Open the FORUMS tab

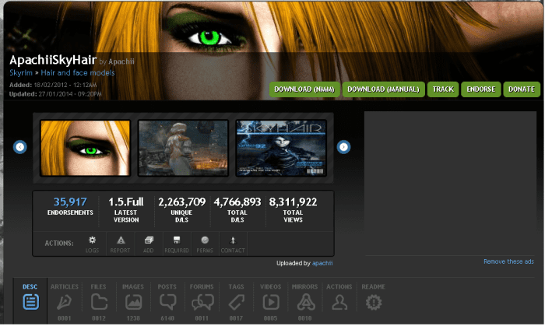point(202,302)
